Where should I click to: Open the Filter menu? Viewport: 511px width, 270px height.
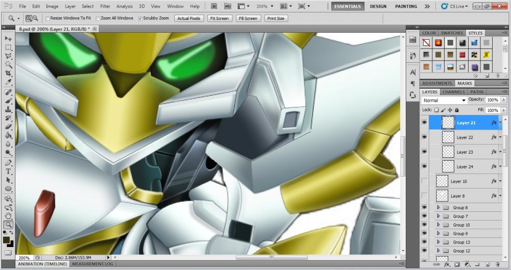tap(105, 6)
